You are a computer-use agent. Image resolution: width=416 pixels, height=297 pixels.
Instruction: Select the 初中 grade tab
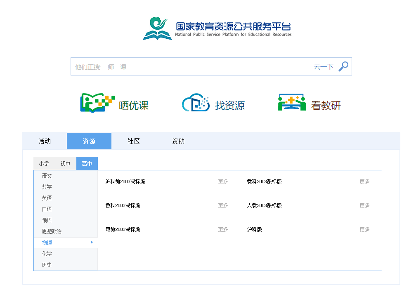tap(65, 164)
